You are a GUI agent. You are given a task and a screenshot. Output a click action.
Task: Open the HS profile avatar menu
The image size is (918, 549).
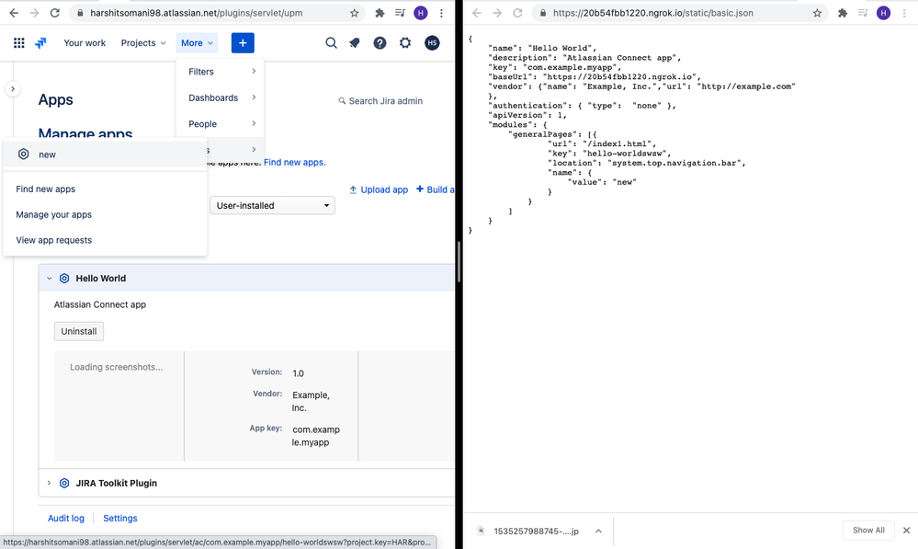point(432,43)
